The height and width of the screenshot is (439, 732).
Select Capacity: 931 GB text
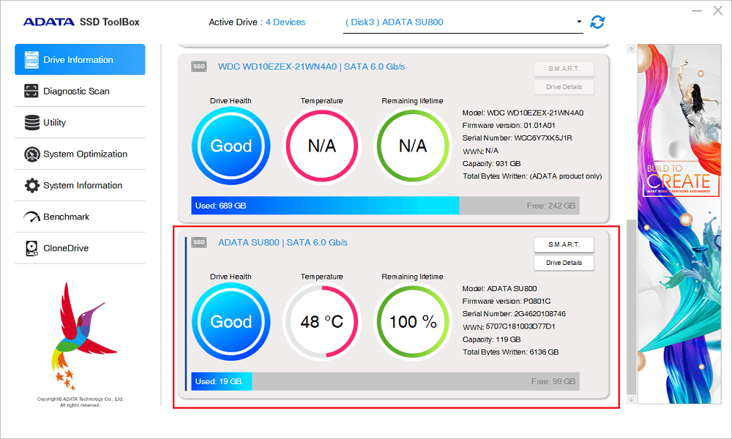coord(492,164)
